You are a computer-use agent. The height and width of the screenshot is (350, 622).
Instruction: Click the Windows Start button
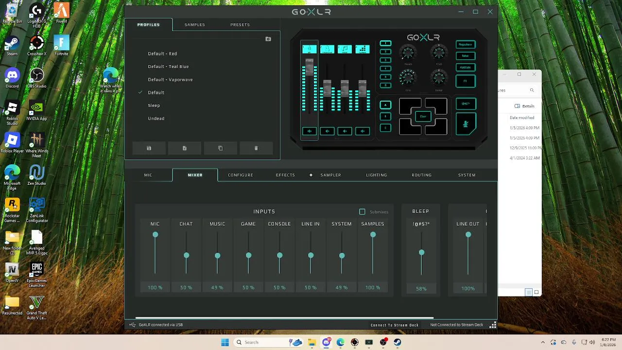point(225,342)
